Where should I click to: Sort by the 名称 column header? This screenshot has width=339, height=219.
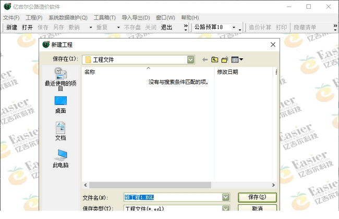tap(148, 72)
